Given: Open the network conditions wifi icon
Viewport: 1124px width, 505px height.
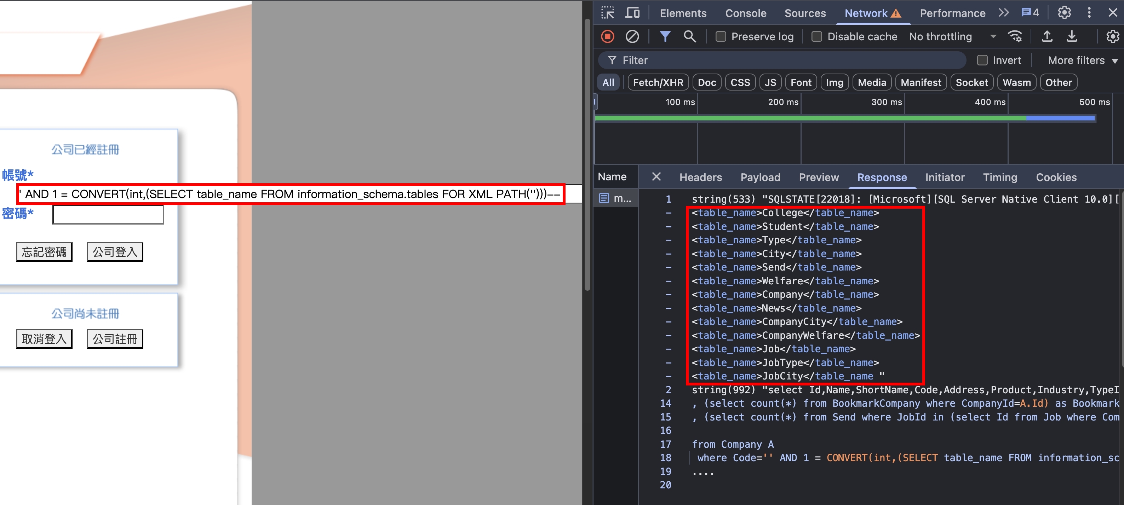Looking at the screenshot, I should [1015, 37].
